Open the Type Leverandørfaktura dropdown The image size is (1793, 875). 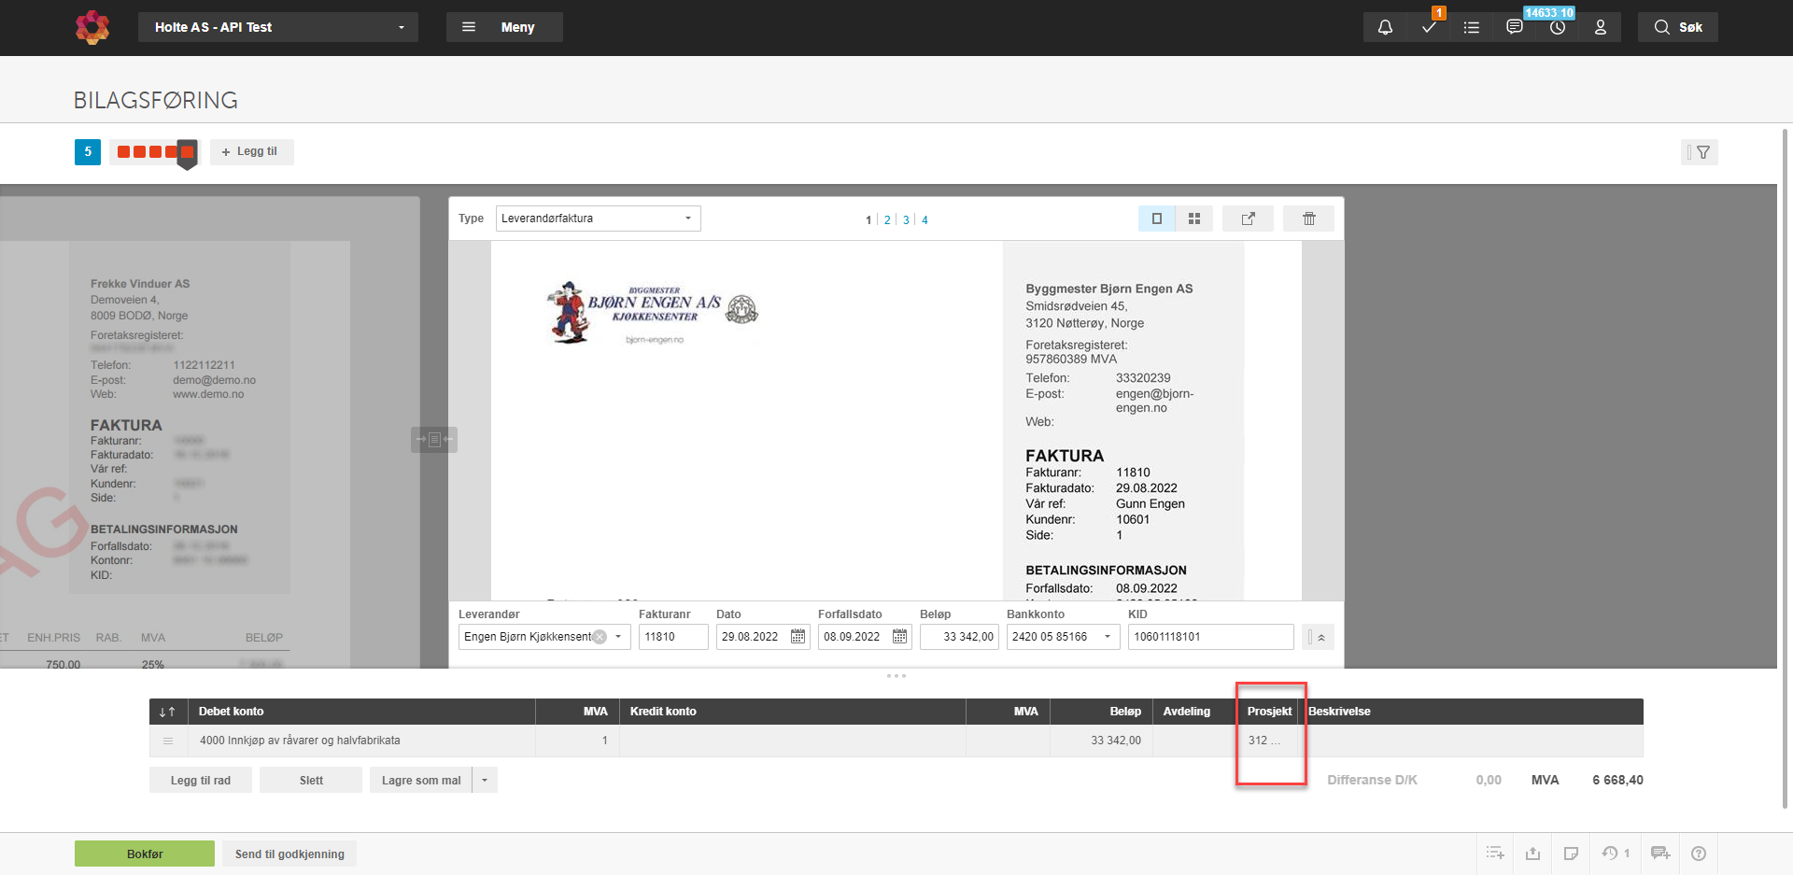coord(598,219)
